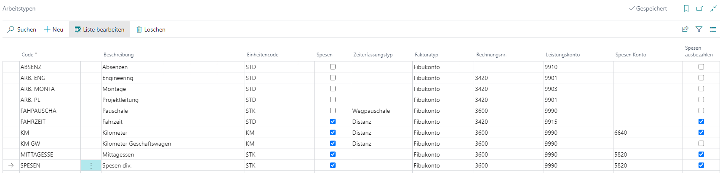Click the Neu button
720x173 pixels.
point(53,29)
